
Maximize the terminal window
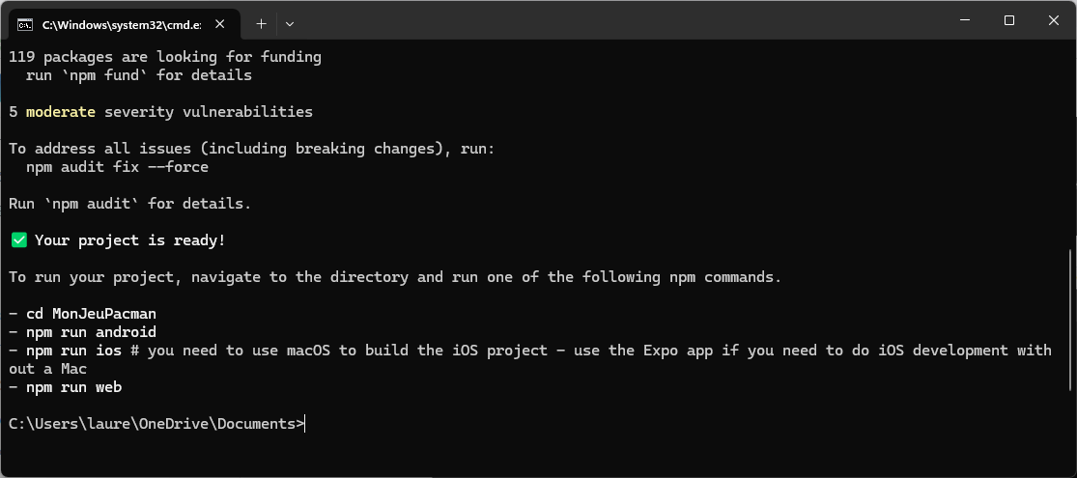click(x=1008, y=20)
